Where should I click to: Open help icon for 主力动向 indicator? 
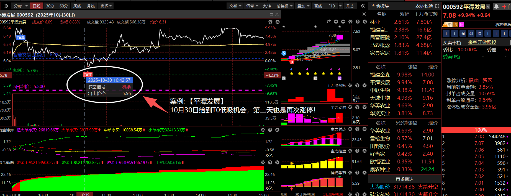(x=357, y=107)
